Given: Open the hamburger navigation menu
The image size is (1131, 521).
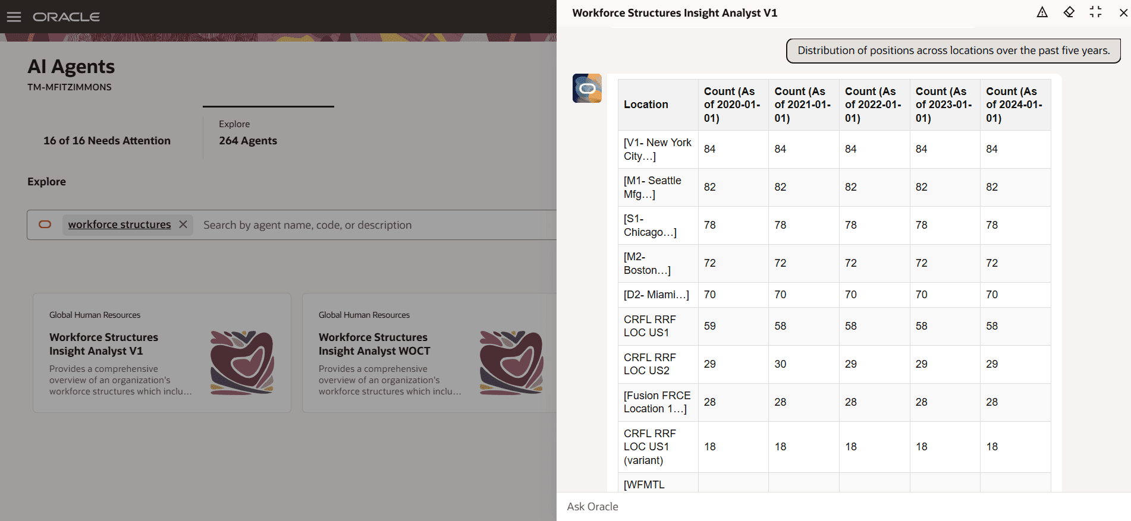Looking at the screenshot, I should (14, 17).
